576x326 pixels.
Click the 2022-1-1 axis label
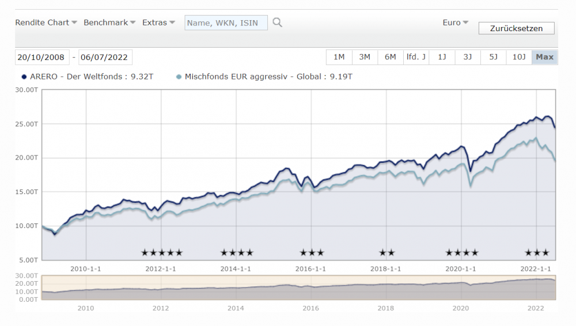point(536,269)
